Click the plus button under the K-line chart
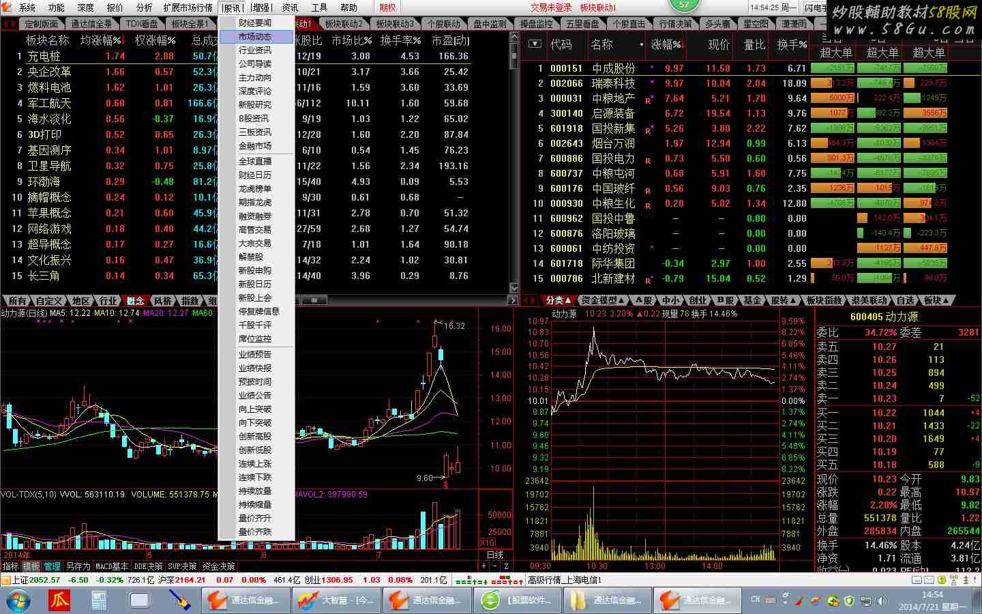The image size is (982, 614). [x=484, y=566]
